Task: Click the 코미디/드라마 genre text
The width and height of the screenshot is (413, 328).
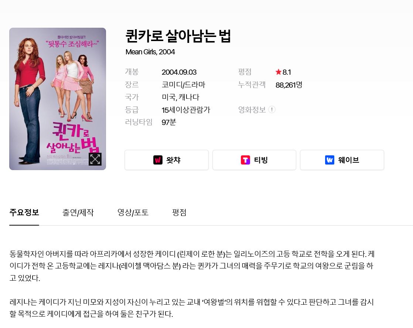Action: (183, 85)
